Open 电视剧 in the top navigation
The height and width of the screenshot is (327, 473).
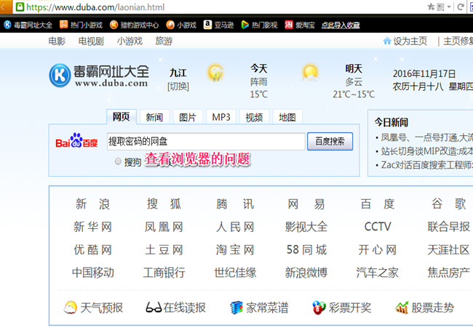pyautogui.click(x=91, y=41)
